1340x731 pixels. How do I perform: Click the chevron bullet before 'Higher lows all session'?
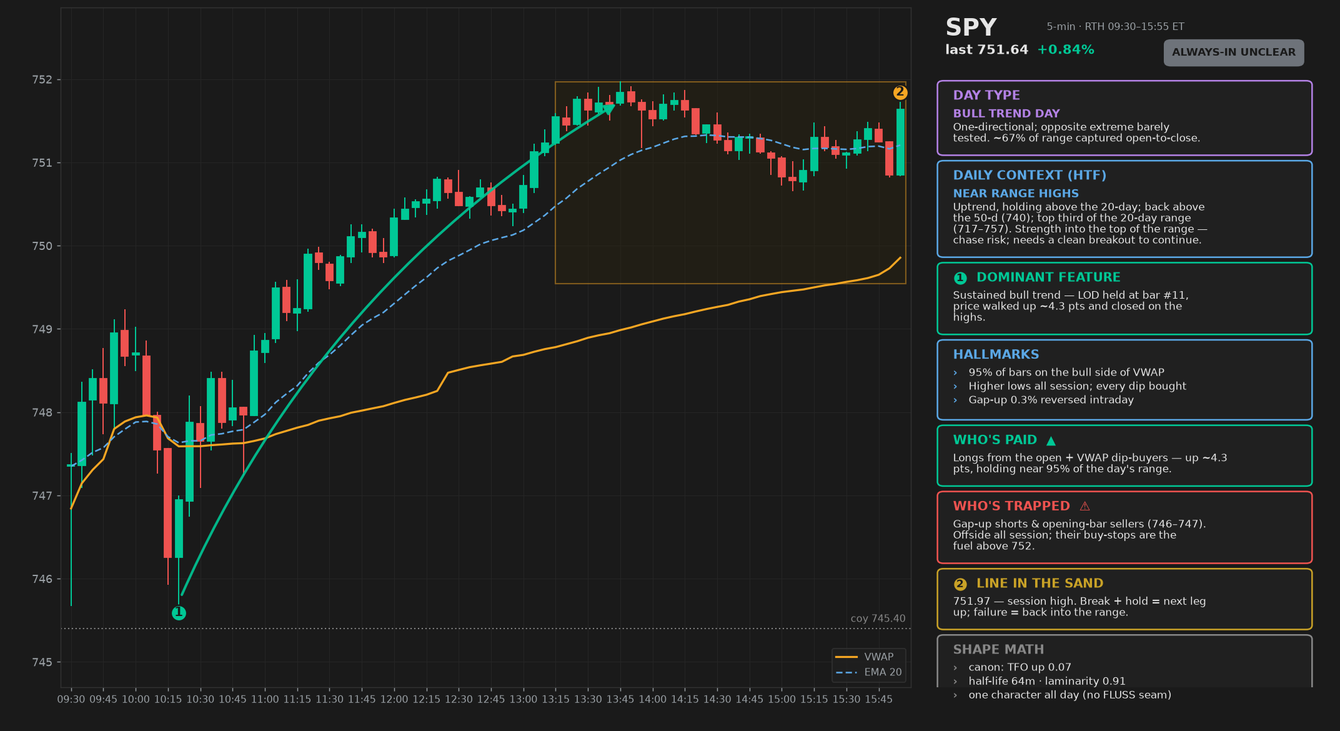pos(955,387)
